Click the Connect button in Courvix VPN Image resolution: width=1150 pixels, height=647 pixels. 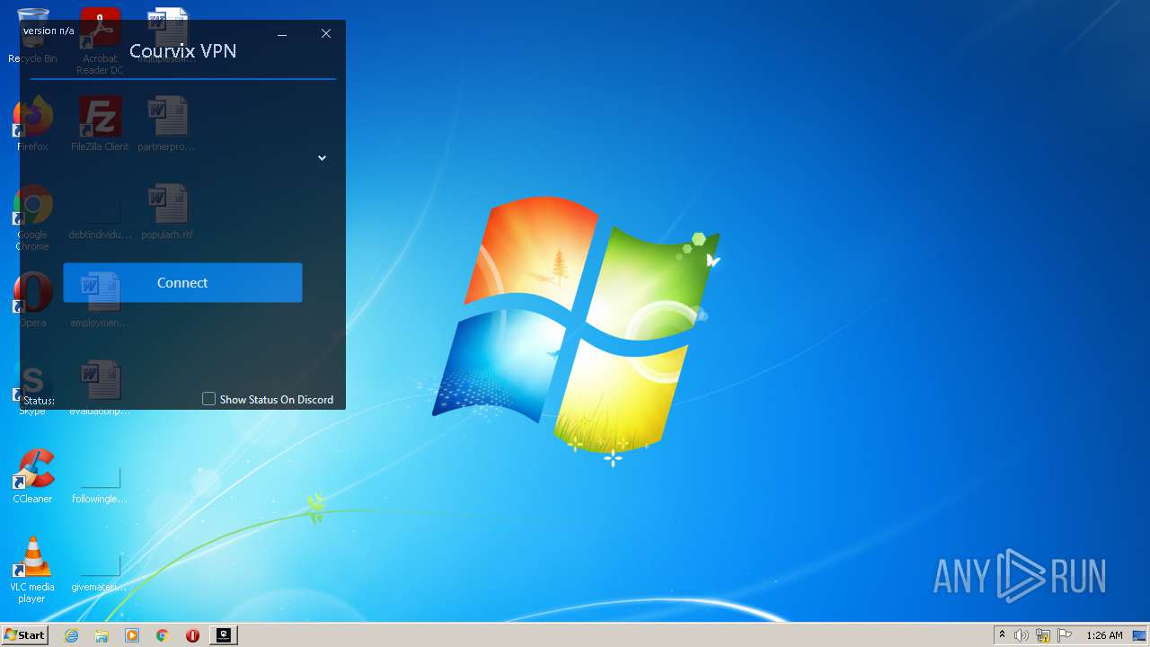coord(182,282)
